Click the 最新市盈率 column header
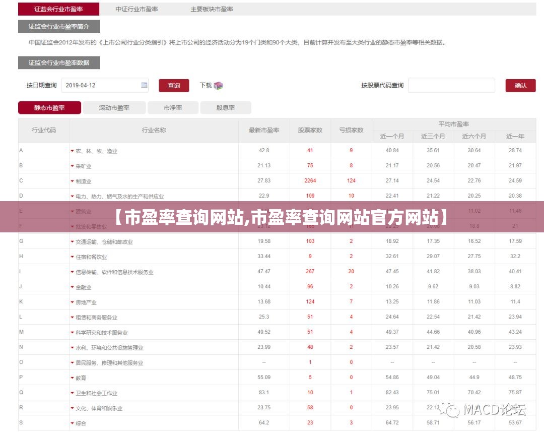 point(264,130)
